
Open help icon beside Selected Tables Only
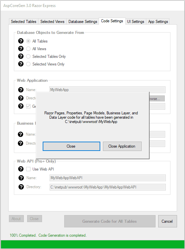point(21,56)
